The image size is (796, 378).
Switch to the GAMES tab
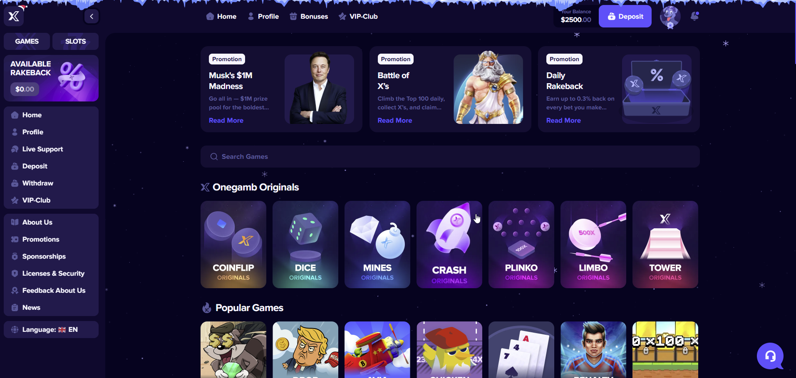click(x=27, y=41)
